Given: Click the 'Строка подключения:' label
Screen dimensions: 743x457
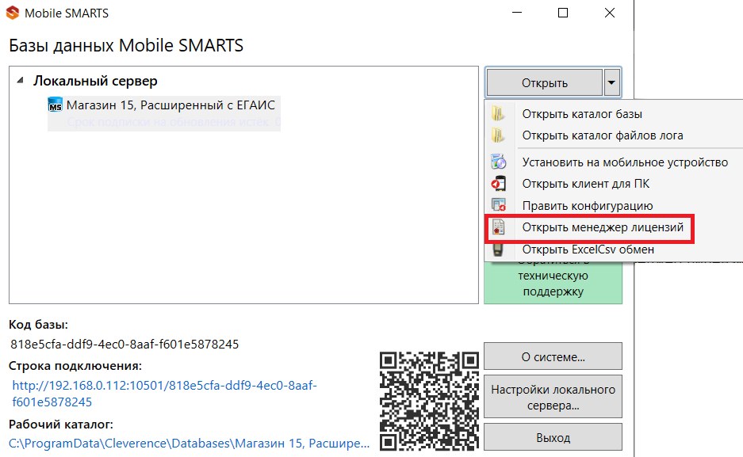Looking at the screenshot, I should tap(75, 366).
